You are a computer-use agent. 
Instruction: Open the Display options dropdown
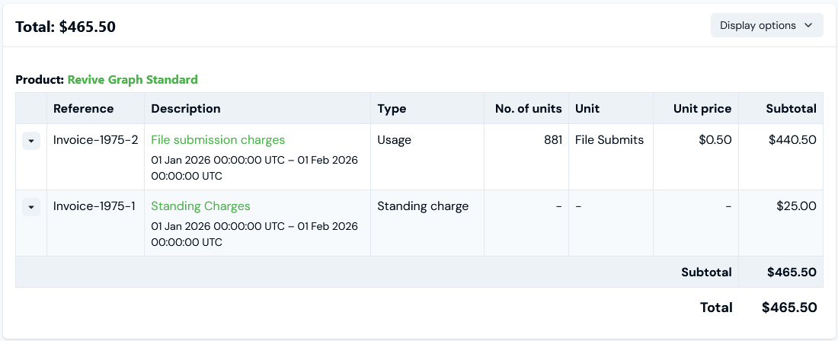point(766,25)
